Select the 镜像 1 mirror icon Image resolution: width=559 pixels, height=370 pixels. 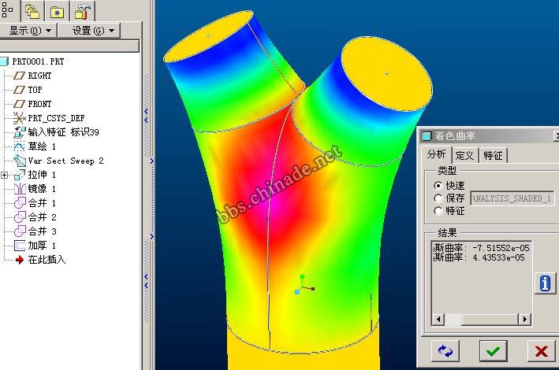[x=19, y=189]
